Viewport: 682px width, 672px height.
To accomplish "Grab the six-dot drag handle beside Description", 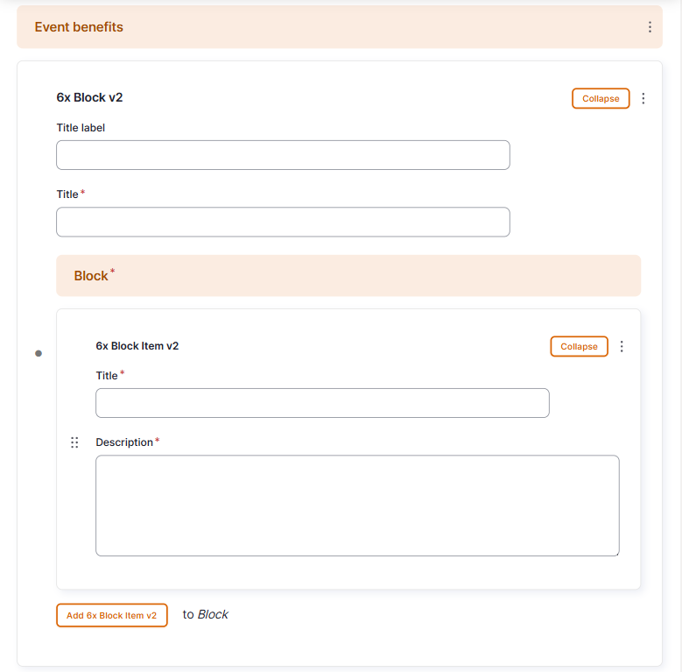I will pos(74,442).
